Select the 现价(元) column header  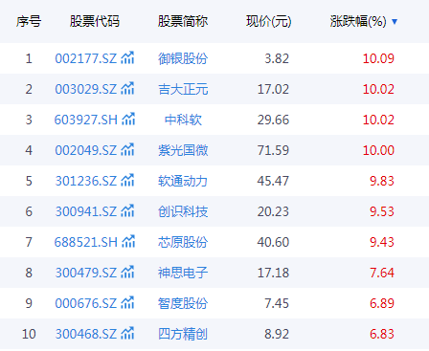click(269, 21)
